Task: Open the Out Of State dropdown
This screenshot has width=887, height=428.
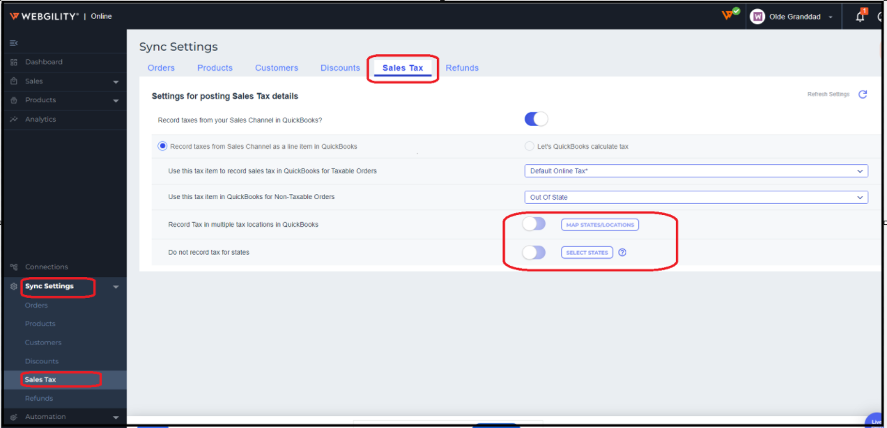Action: 695,198
